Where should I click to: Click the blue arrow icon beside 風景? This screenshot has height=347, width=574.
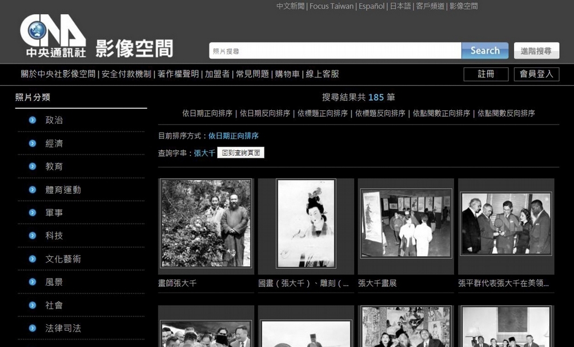33,282
